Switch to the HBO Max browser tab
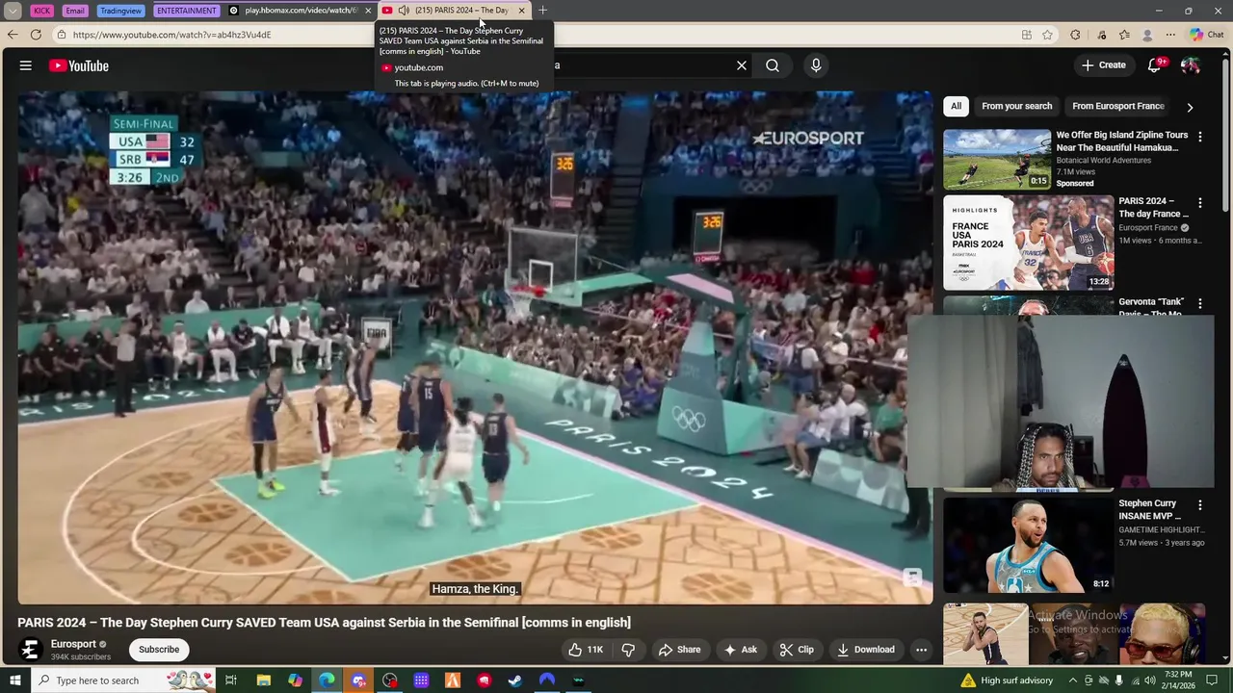Viewport: 1233px width, 693px height. tap(301, 11)
